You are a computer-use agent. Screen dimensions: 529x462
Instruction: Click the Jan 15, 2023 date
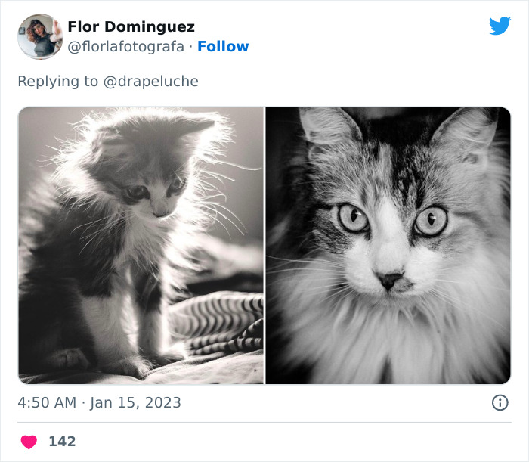(136, 402)
